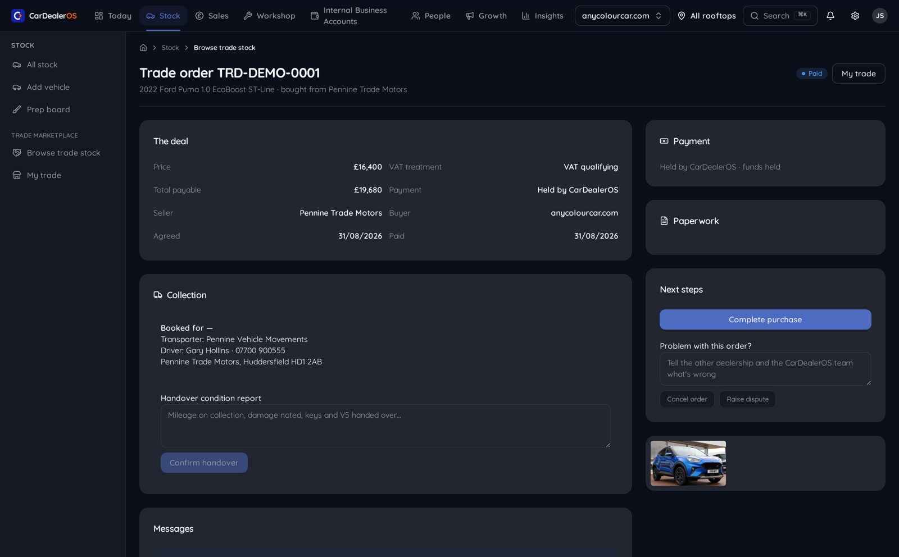Click the Handover condition report textarea
The image size is (899, 557).
pos(385,426)
